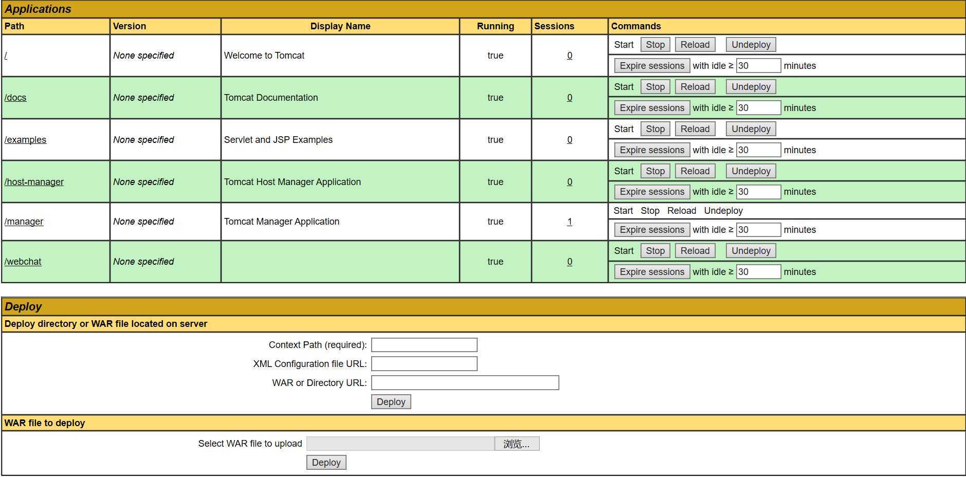Screen dimensions: 966x477
Task: Click Deploy button under WAR or Directory URL
Action: (391, 402)
